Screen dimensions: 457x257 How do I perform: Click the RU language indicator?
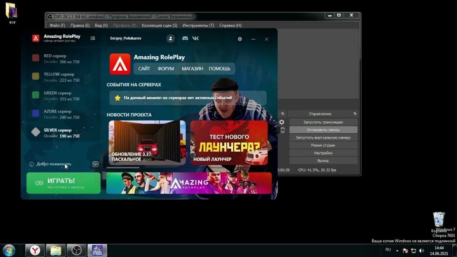388,250
